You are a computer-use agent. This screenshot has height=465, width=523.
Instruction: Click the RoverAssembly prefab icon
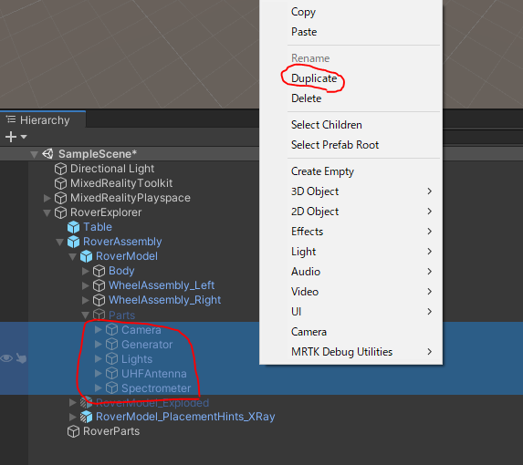[x=73, y=242]
